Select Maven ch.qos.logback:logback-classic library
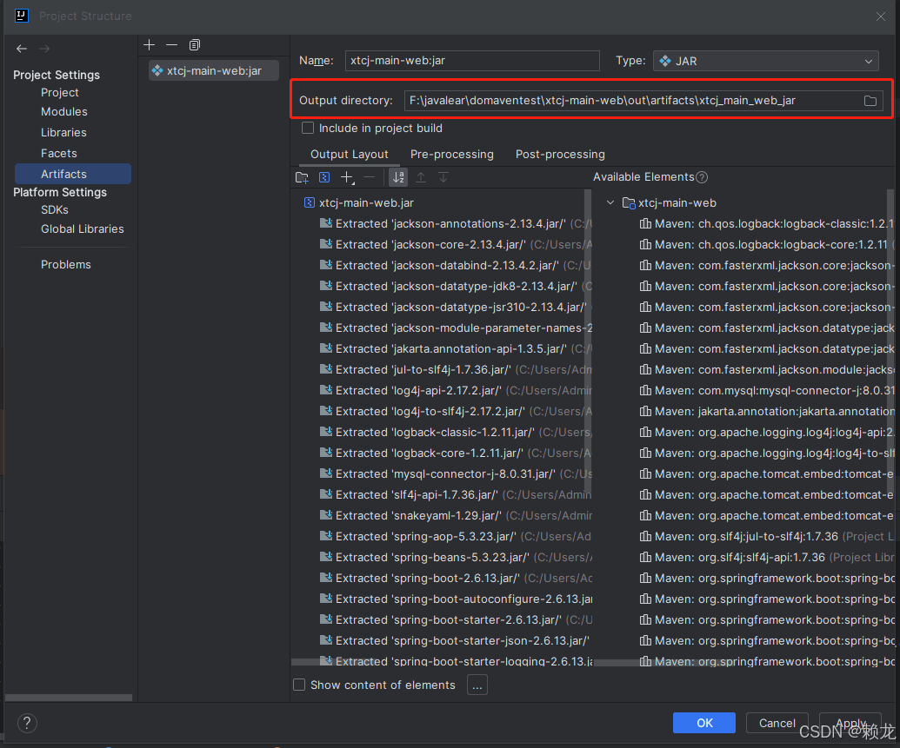The height and width of the screenshot is (748, 900). coord(767,224)
